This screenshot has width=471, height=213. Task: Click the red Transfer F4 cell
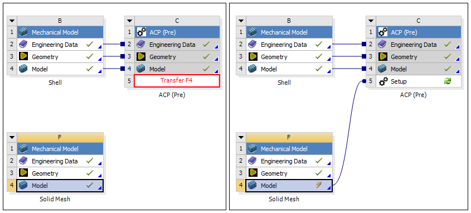click(177, 81)
